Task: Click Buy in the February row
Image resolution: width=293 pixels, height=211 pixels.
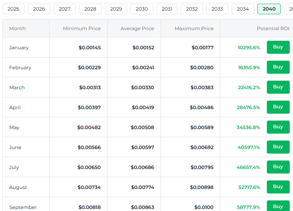Action: coord(278,67)
